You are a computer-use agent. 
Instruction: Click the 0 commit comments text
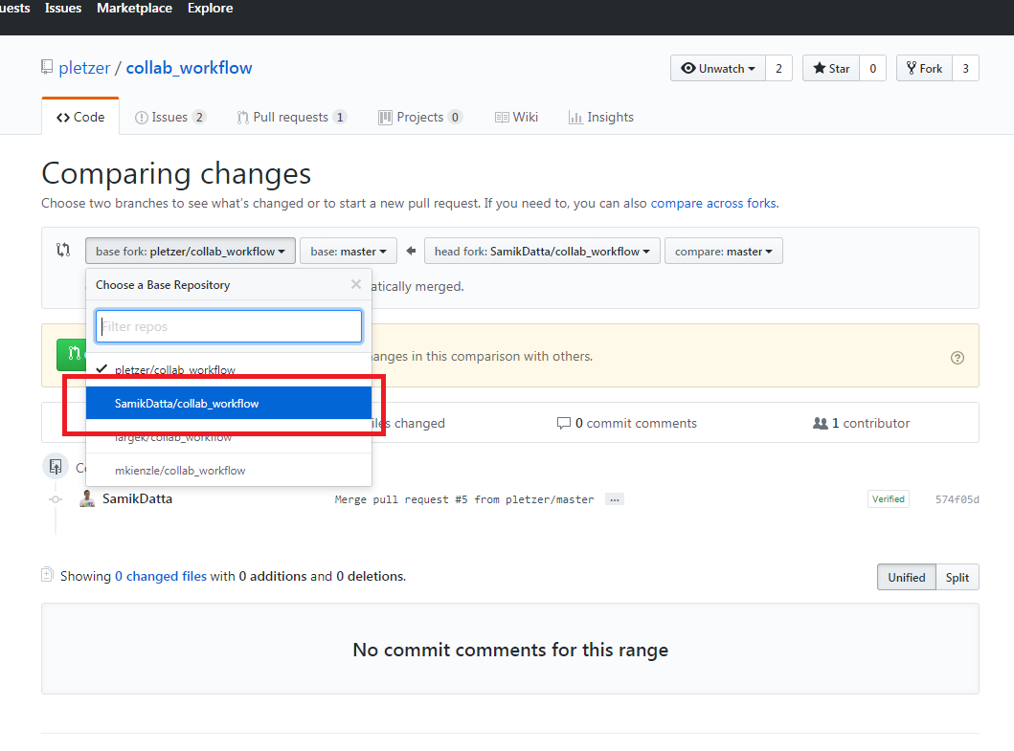(637, 423)
